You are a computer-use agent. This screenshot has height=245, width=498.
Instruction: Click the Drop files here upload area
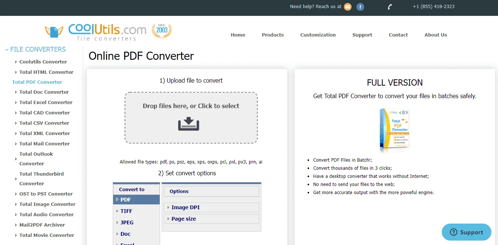coord(191,118)
